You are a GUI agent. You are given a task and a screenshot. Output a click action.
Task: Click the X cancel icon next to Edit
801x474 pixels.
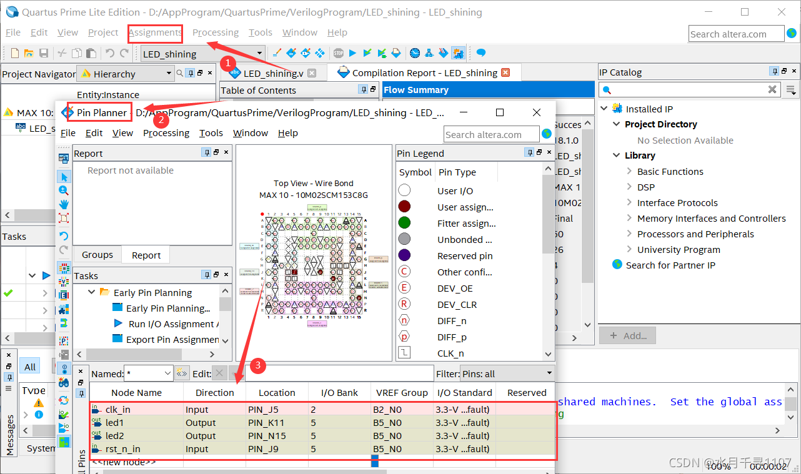click(219, 373)
